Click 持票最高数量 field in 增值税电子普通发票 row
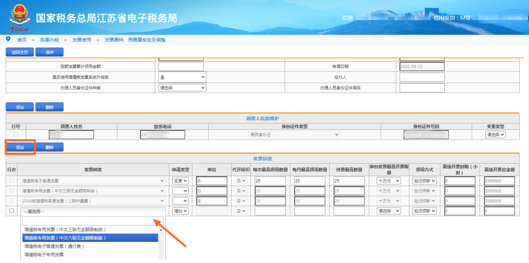This screenshot has height=263, width=529. (x=349, y=181)
